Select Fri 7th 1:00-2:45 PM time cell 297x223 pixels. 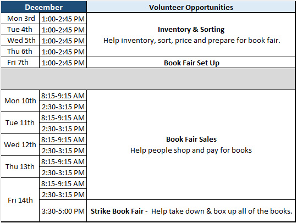(63, 63)
